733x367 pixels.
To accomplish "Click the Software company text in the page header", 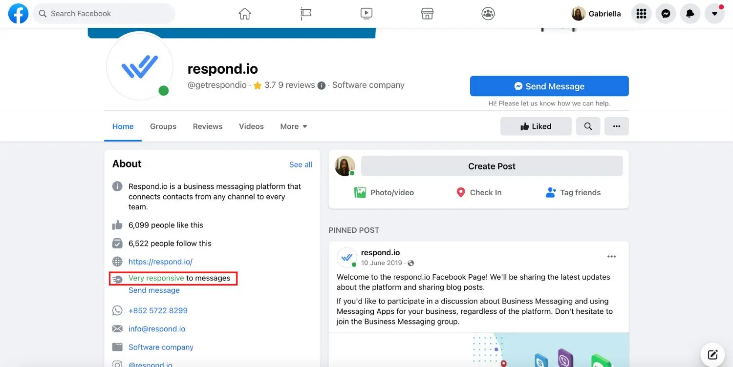I will point(368,85).
